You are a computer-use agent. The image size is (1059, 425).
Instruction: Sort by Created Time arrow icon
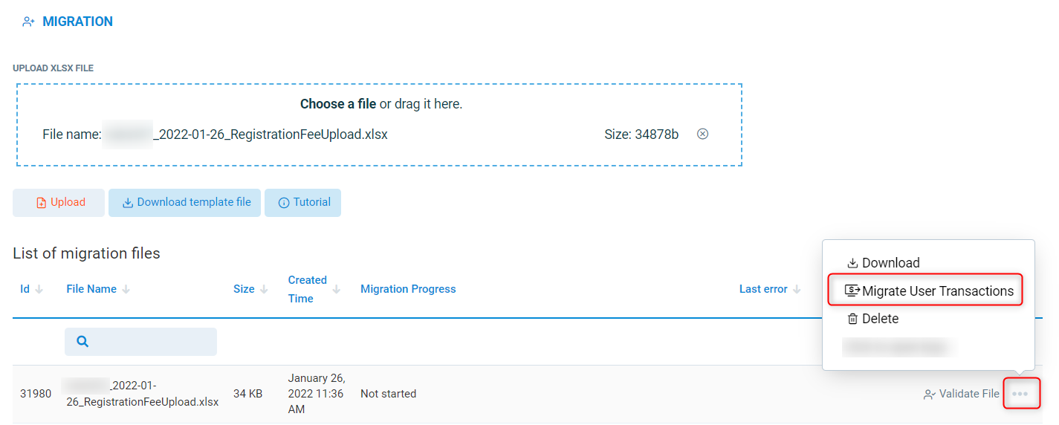click(337, 289)
